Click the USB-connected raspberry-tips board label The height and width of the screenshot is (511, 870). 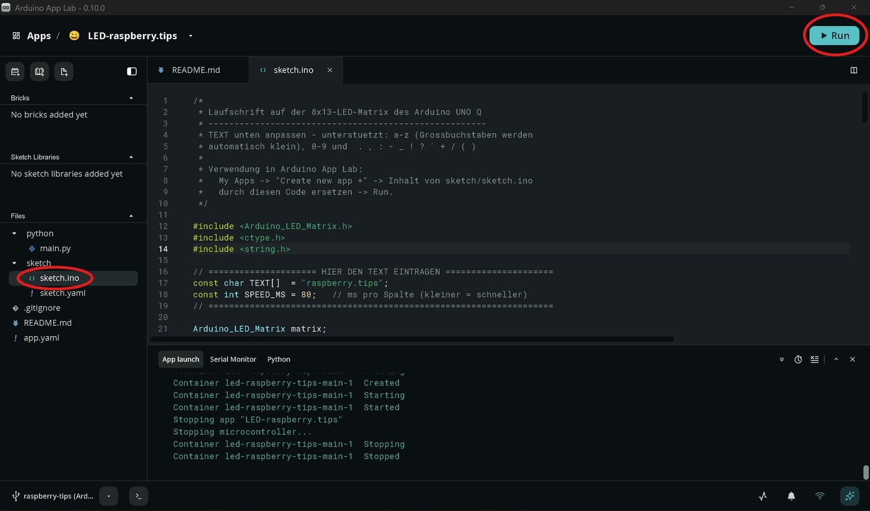[53, 496]
